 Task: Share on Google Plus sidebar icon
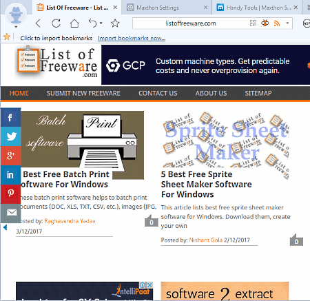pyautogui.click(x=10, y=156)
